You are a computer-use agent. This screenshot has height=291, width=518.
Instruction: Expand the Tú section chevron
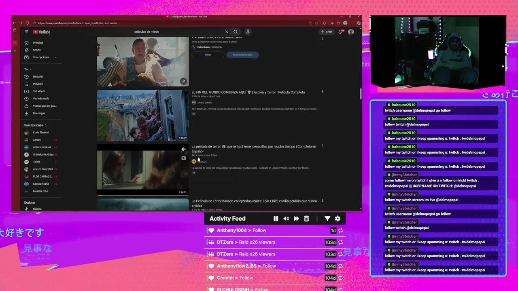tap(30, 69)
